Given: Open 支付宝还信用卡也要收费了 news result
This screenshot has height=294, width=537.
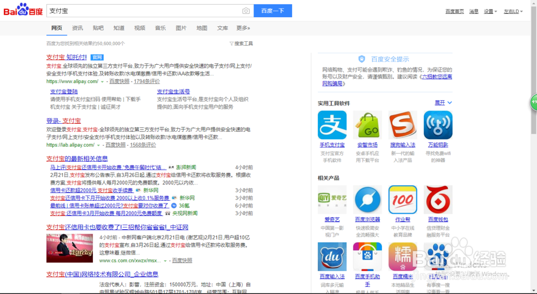Looking at the screenshot, I should tap(118, 228).
